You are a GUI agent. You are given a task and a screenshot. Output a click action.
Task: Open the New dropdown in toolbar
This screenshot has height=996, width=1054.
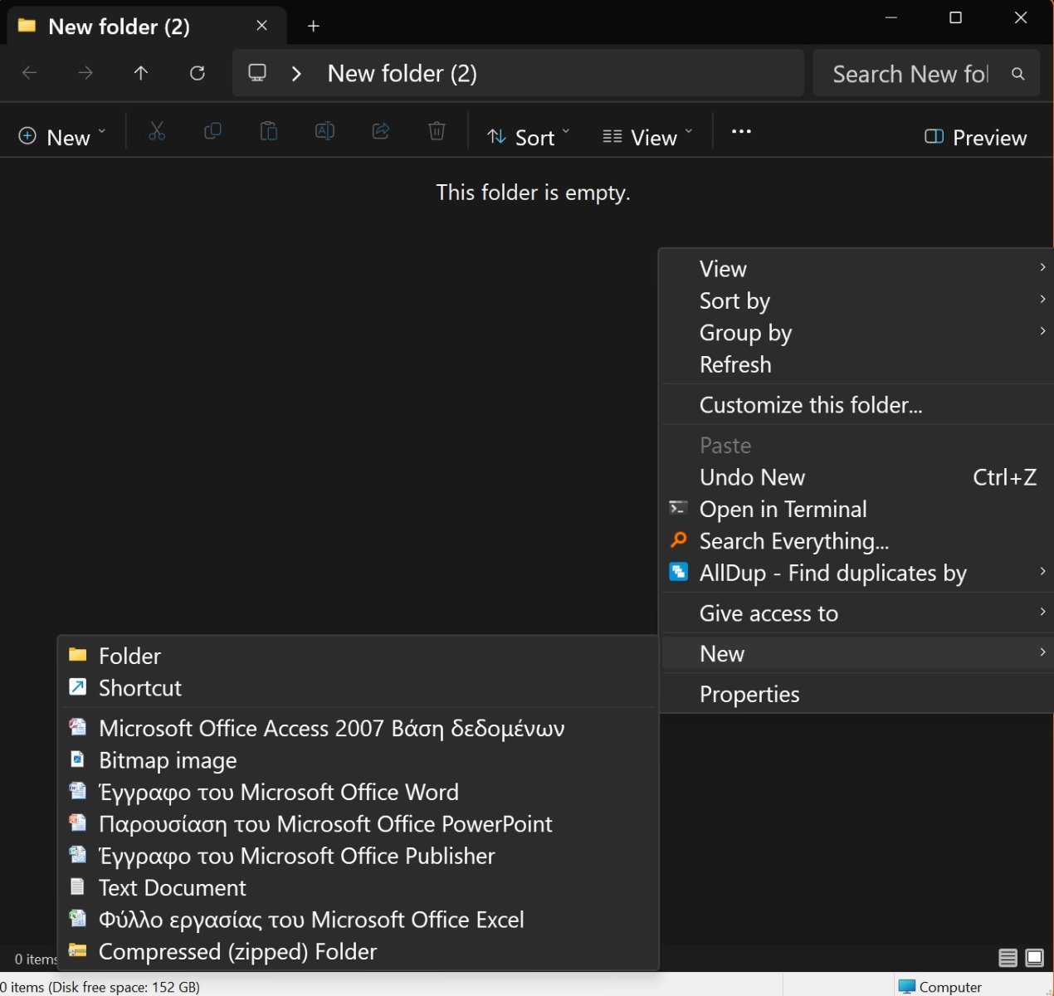(x=62, y=137)
